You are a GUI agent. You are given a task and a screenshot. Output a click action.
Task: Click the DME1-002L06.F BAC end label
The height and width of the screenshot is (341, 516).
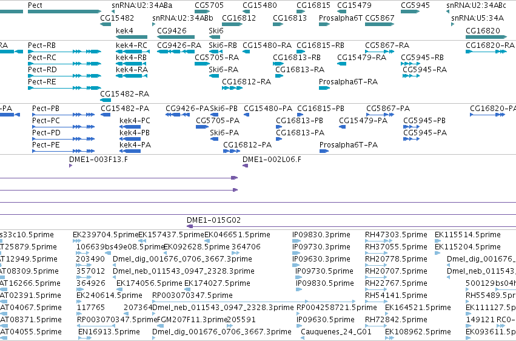click(x=272, y=160)
